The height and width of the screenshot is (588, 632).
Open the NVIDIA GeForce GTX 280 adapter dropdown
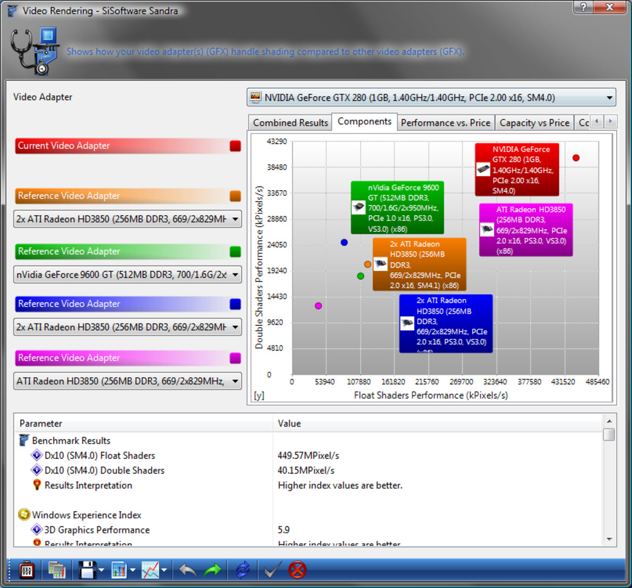pyautogui.click(x=431, y=97)
